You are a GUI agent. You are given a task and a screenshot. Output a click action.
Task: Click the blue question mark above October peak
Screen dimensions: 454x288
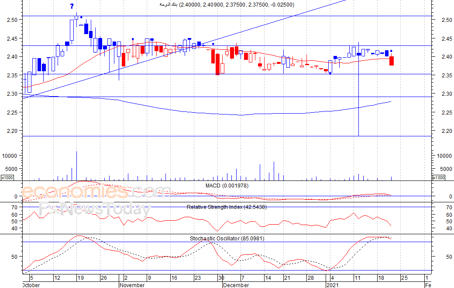point(72,7)
